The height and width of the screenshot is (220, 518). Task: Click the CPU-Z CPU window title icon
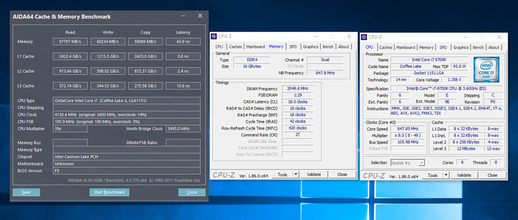click(364, 37)
